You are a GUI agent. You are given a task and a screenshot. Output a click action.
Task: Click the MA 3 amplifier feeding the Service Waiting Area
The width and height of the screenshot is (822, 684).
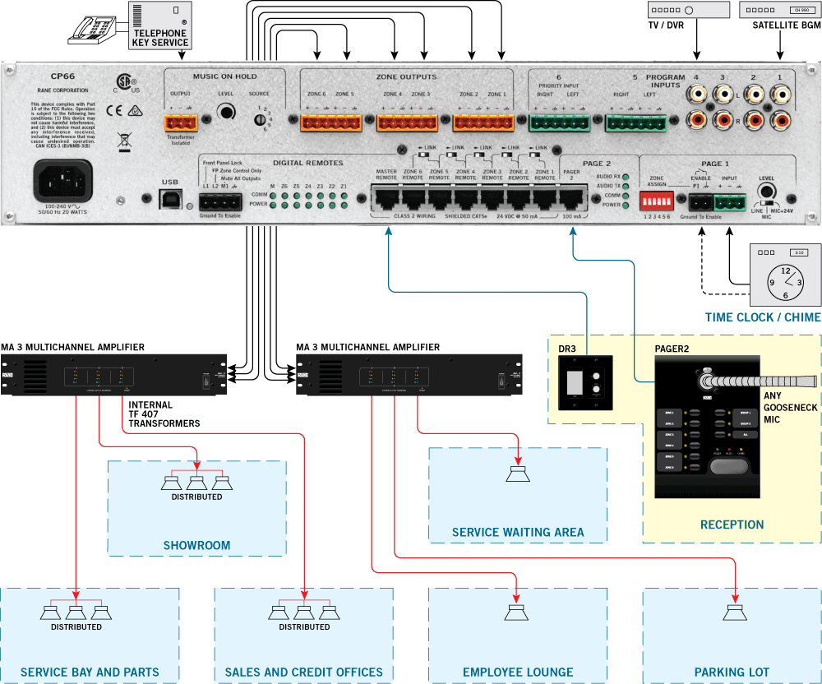[x=409, y=374]
